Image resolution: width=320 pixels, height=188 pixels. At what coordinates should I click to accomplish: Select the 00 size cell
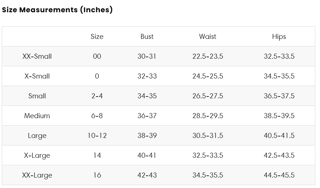point(97,56)
